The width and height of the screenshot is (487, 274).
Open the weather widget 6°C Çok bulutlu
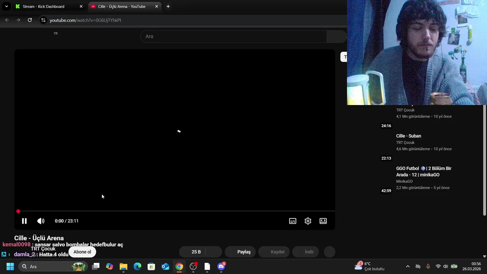[370, 266]
